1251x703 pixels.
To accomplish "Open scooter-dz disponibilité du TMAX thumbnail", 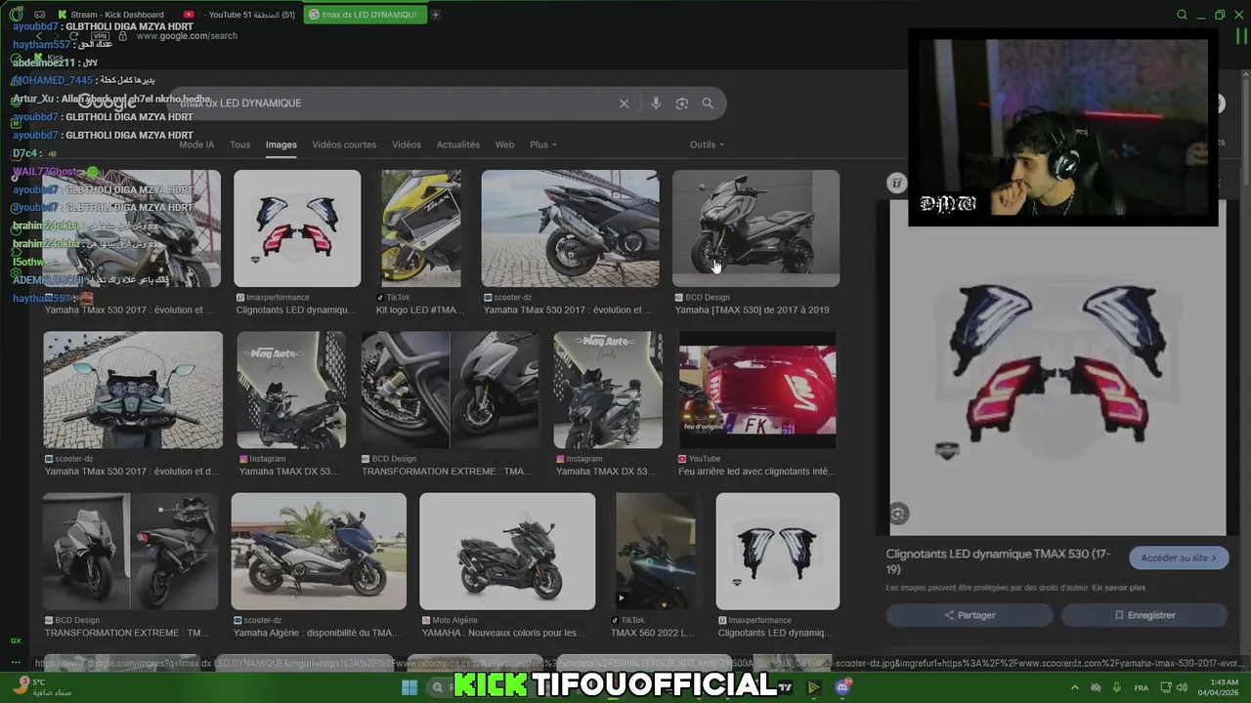I will click(x=319, y=552).
